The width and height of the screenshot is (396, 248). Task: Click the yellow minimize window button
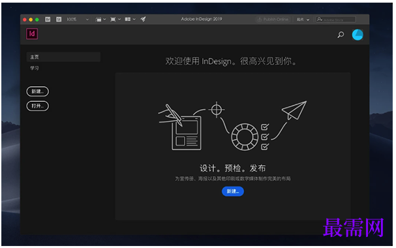pyautogui.click(x=31, y=20)
